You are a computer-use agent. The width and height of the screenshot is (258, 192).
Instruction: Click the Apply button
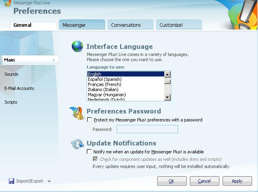(x=237, y=181)
